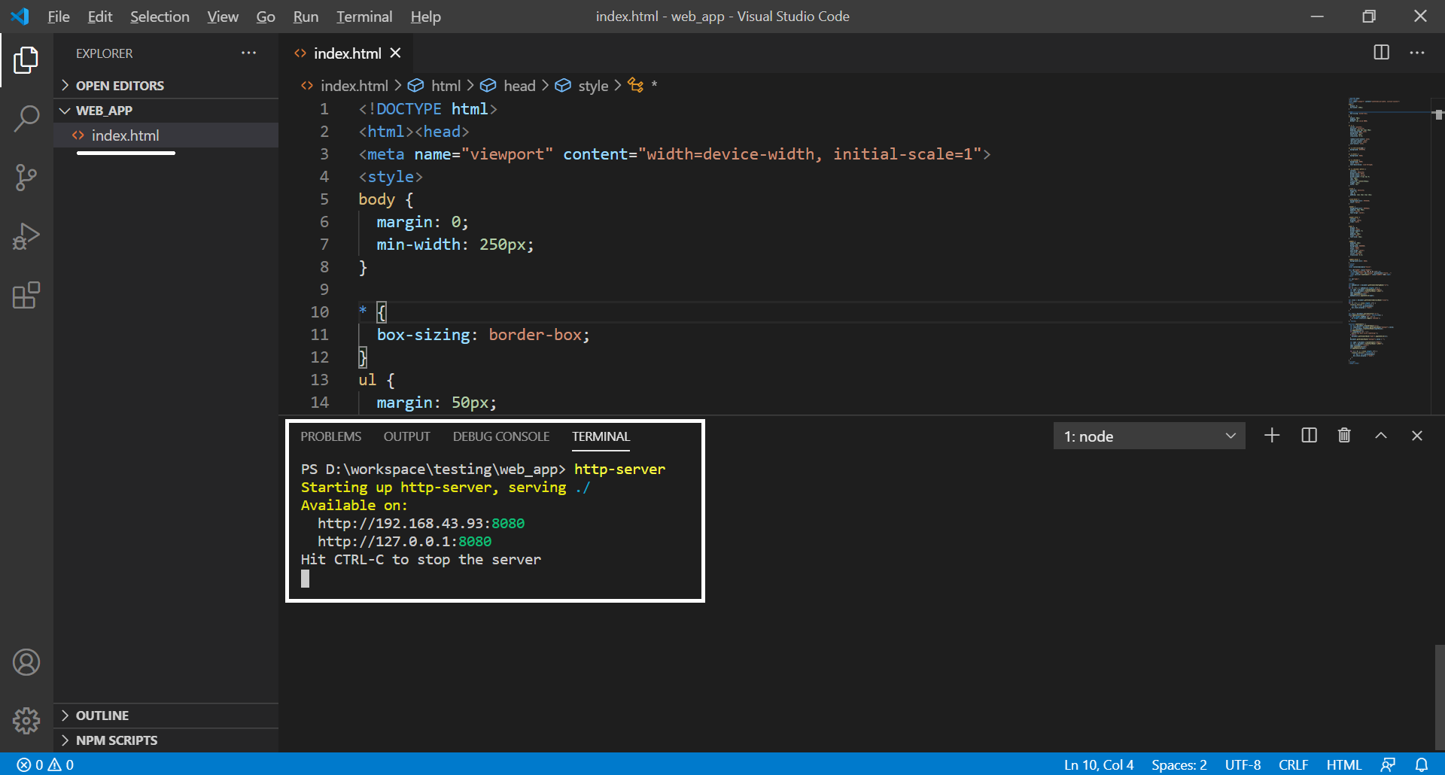Change line endings via CRLF indicator

point(1294,764)
